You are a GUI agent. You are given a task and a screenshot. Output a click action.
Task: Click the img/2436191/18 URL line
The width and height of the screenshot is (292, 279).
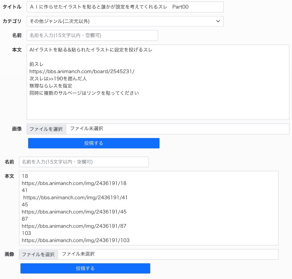[x=74, y=183]
